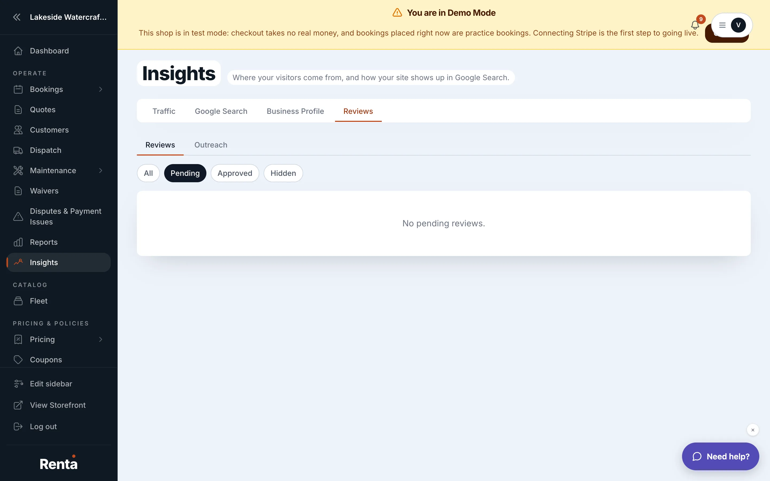Click the Edit sidebar sliders icon
Image resolution: width=770 pixels, height=481 pixels.
coord(18,384)
